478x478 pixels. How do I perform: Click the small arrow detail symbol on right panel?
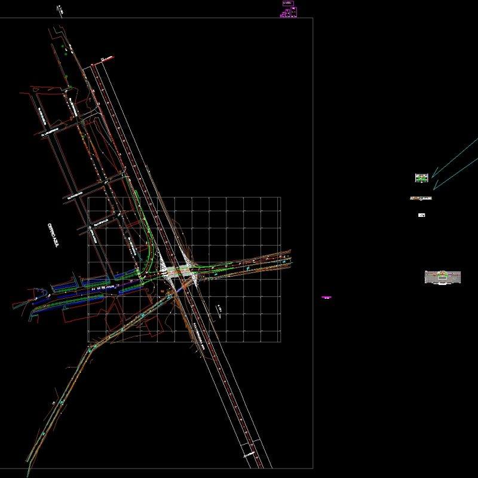pos(421,214)
